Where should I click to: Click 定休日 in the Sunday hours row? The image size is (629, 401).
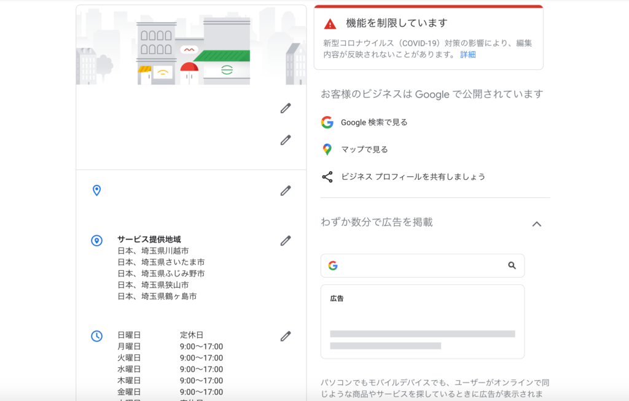192,335
